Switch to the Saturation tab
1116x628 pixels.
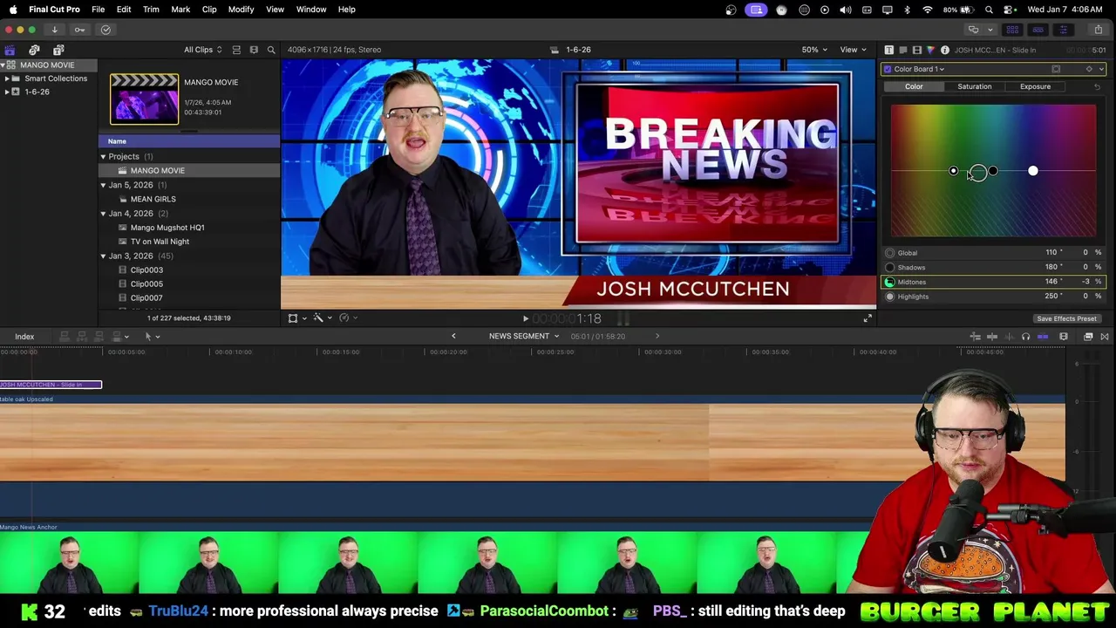pos(974,86)
